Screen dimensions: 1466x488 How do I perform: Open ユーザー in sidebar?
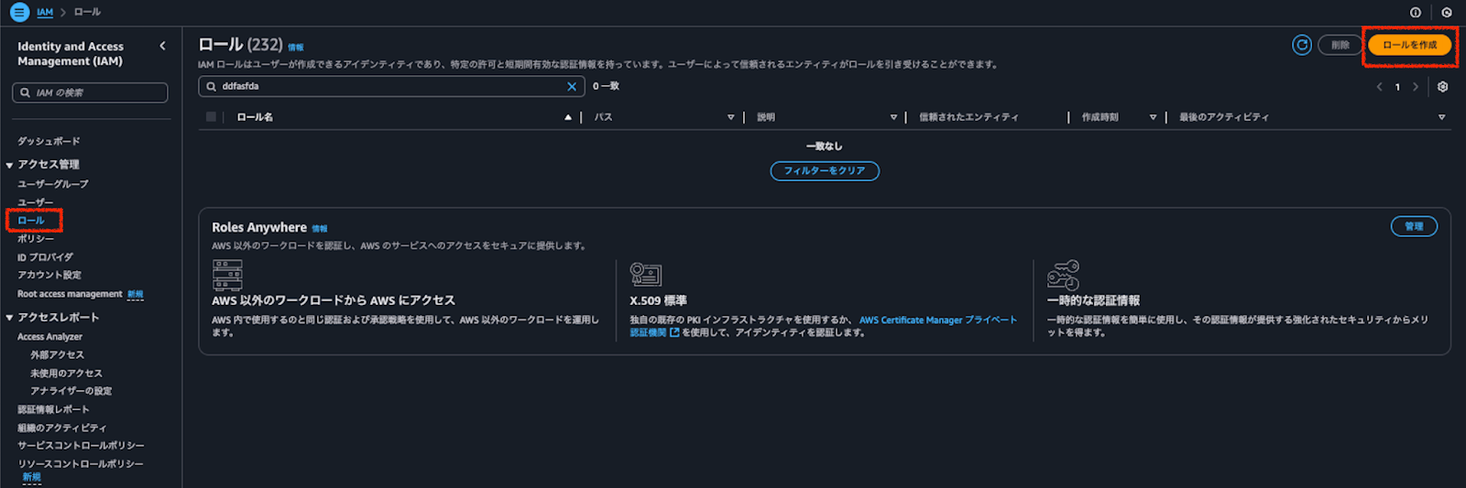click(x=36, y=202)
